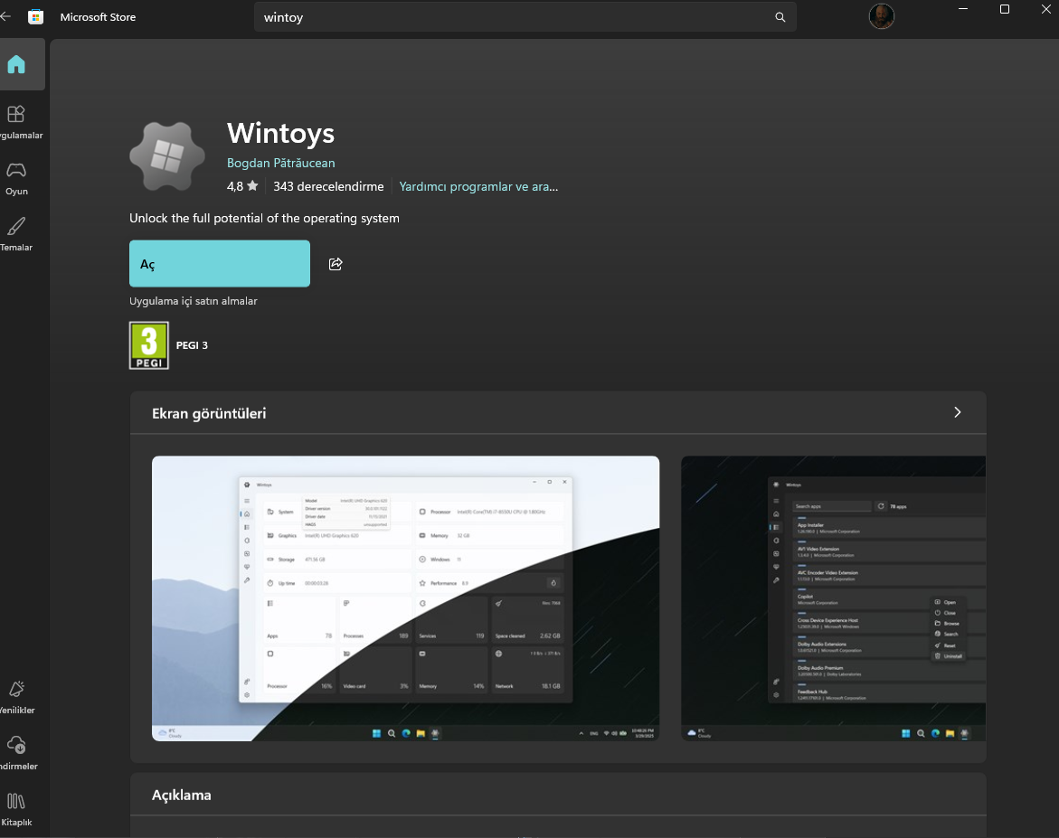Expand Ekran görüntüleri with the chevron
The width and height of the screenshot is (1059, 838).
pos(957,412)
